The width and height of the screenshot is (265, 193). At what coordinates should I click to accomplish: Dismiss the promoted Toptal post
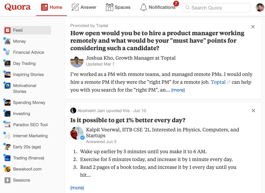click(x=253, y=27)
